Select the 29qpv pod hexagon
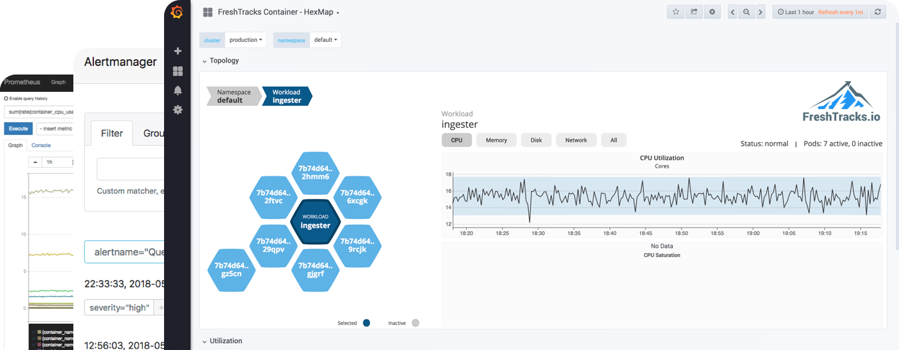 click(273, 246)
